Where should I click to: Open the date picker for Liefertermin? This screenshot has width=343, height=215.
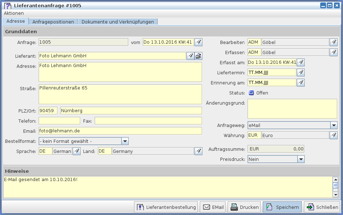pyautogui.click(x=300, y=73)
